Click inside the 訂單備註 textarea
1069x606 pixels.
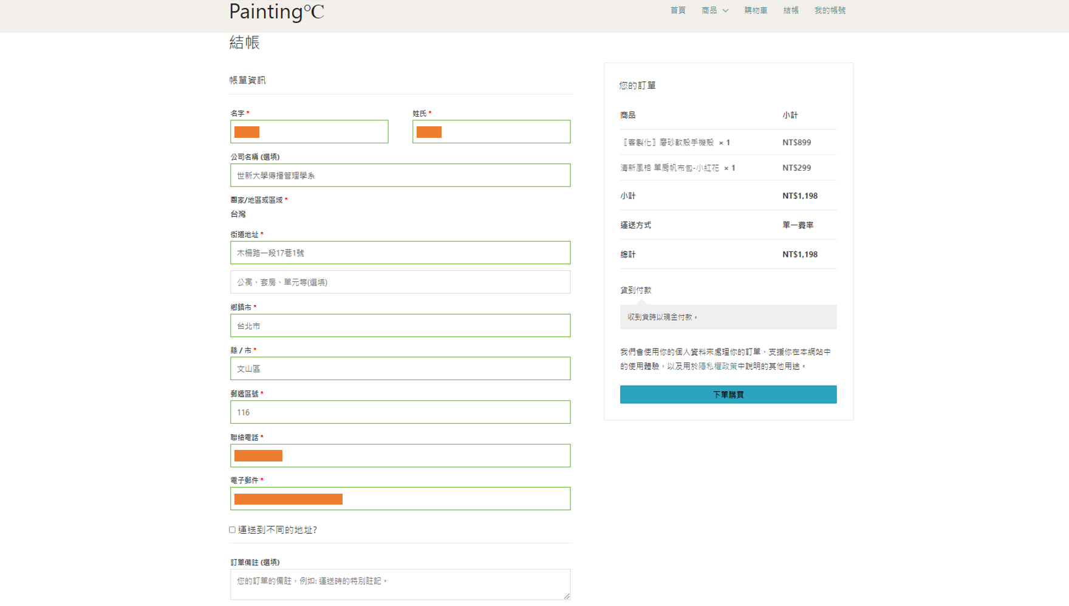pyautogui.click(x=400, y=584)
